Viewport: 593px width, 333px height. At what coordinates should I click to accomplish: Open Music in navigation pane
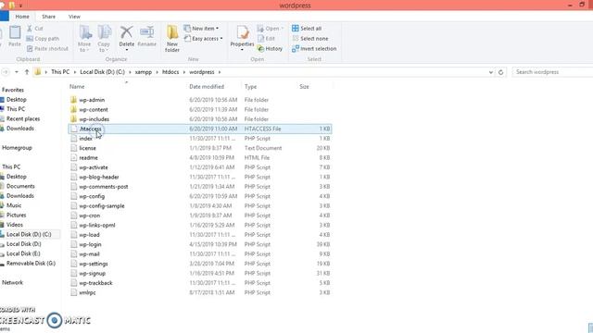click(x=14, y=205)
